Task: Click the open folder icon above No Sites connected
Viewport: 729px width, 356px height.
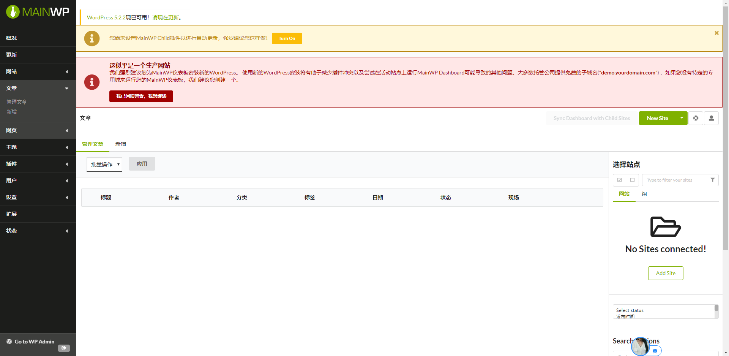Action: pos(666,227)
